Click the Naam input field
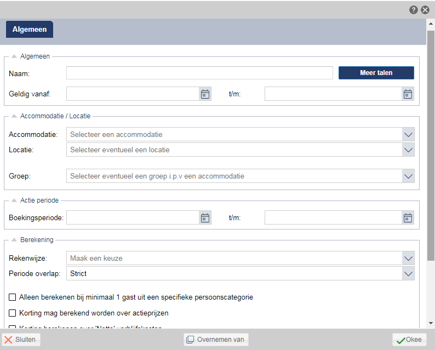This screenshot has height=350, width=435. 199,73
